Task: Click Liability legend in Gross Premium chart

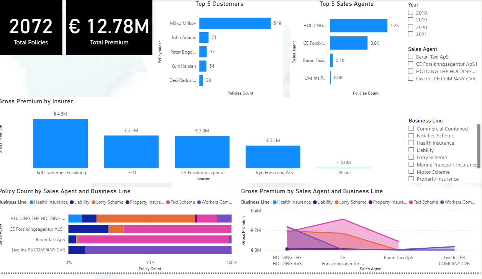Action: 322,202
